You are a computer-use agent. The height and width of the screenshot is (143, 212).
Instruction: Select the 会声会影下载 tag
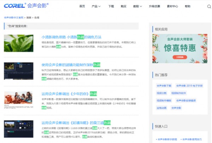point(164,86)
